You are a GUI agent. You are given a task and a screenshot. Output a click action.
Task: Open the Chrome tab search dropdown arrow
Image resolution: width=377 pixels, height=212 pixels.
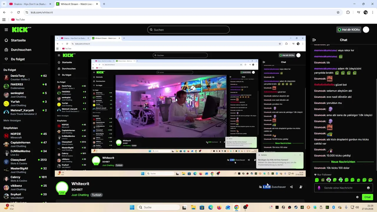(x=4, y=4)
